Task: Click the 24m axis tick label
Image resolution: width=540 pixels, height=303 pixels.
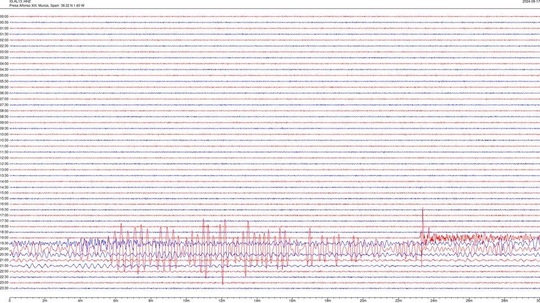Action: coord(434,301)
